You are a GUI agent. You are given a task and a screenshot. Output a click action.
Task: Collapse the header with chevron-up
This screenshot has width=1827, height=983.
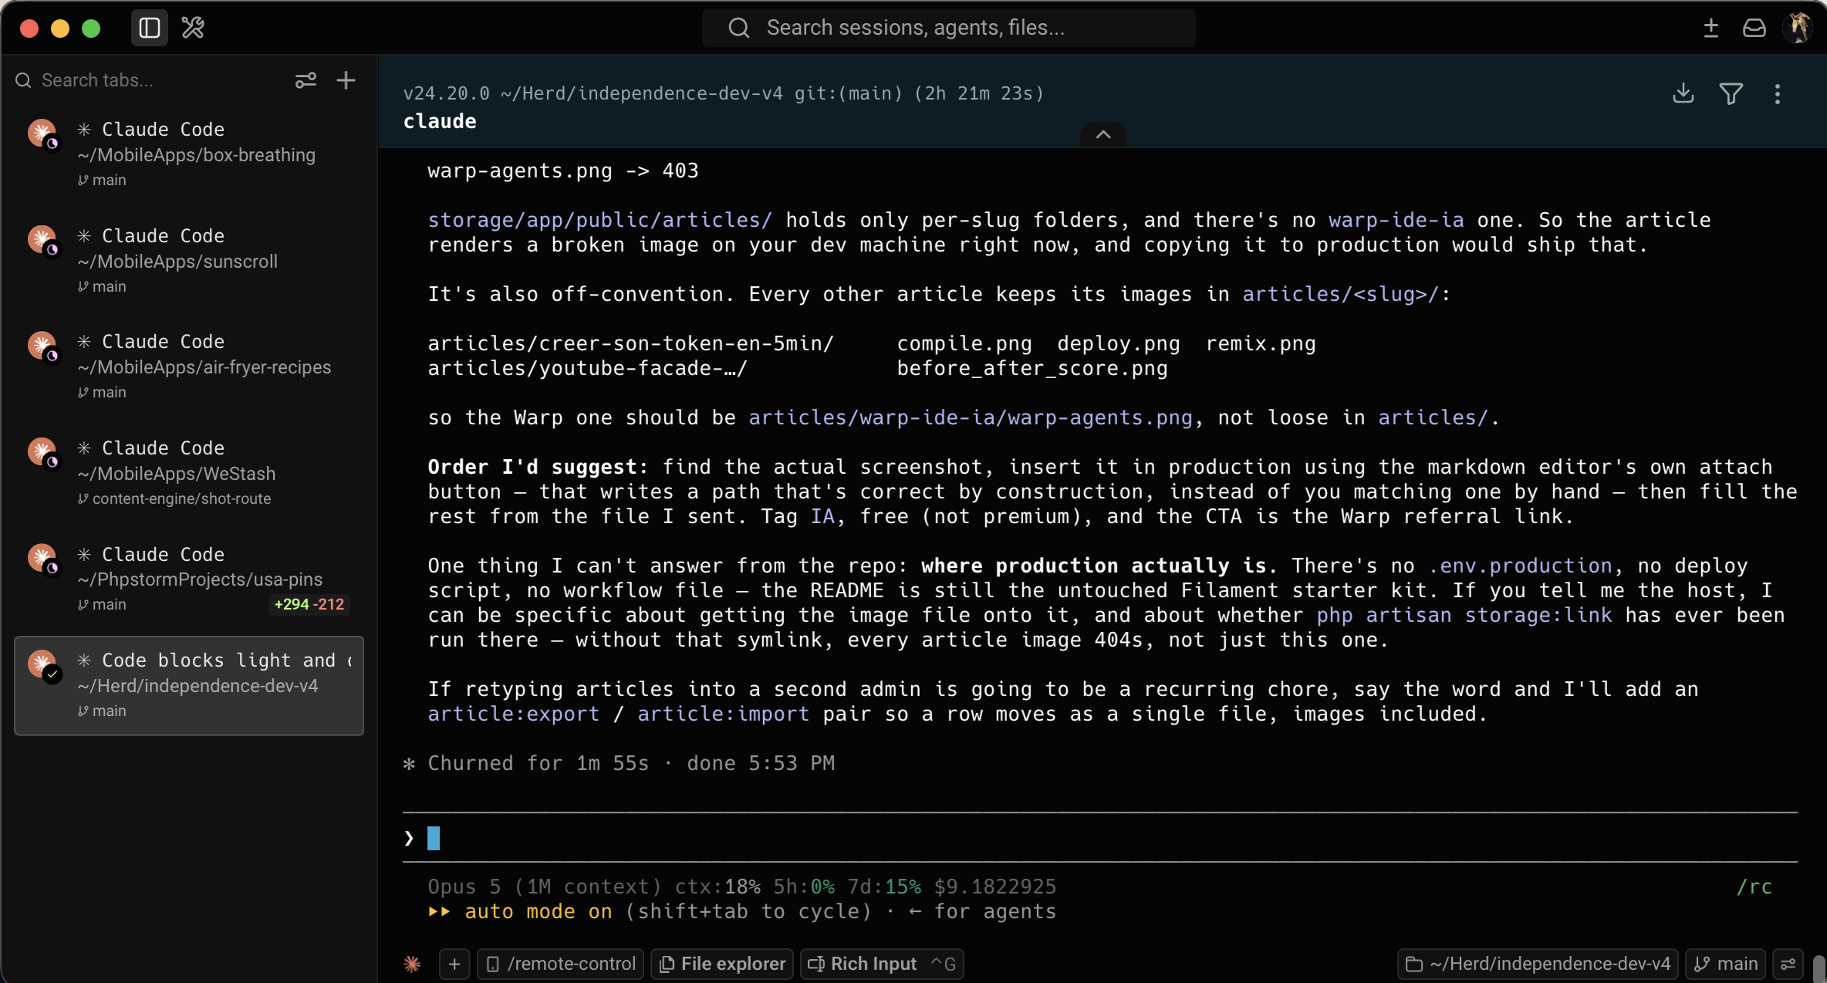(x=1103, y=134)
